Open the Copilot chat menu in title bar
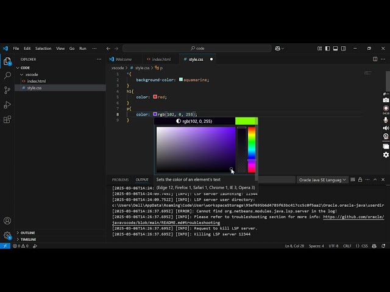This screenshot has width=390, height=292. coord(279,49)
